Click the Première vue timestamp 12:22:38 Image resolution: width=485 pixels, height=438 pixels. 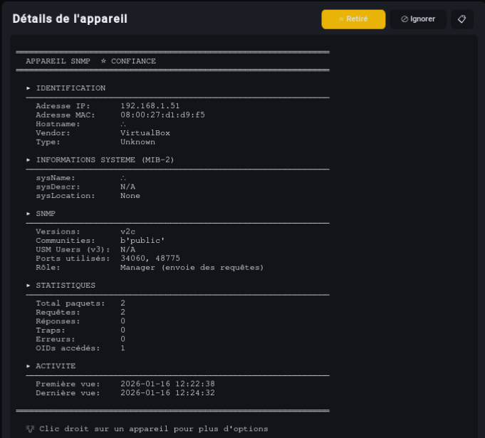(195, 384)
